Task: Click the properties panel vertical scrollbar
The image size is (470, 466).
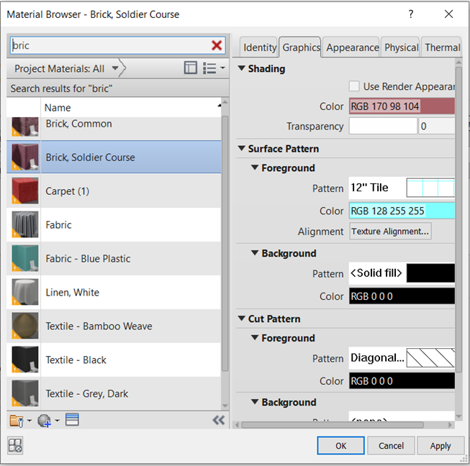Action: [458, 219]
